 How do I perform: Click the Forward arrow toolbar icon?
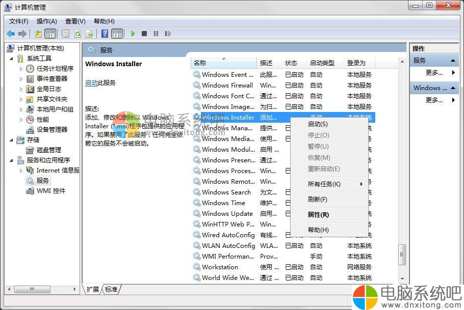[x=22, y=34]
